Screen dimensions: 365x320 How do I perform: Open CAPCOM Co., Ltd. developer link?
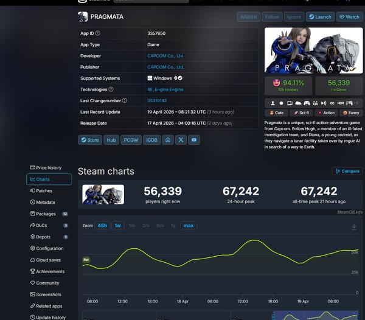pyautogui.click(x=165, y=56)
